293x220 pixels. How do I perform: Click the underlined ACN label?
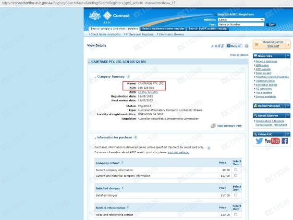tap(133, 87)
